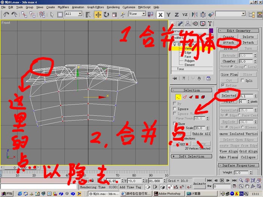Select the Unlink Selection tool

tap(32, 15)
